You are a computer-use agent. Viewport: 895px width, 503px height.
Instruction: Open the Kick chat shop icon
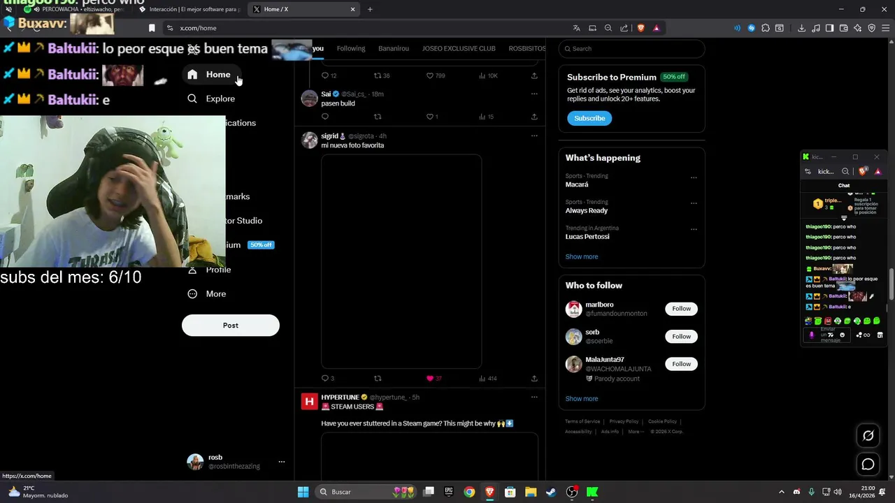879,335
